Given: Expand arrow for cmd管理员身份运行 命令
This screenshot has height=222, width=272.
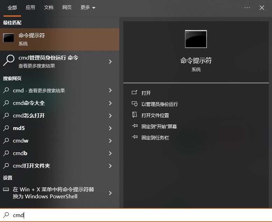Looking at the screenshot, I should pos(110,62).
